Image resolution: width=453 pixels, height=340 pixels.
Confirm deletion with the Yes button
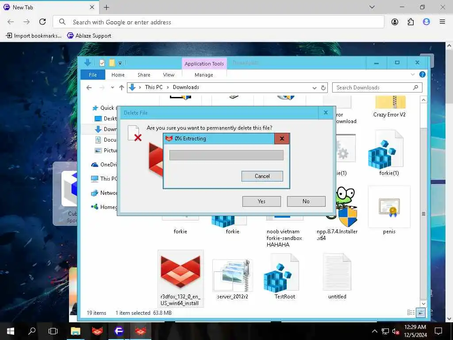pos(261,201)
